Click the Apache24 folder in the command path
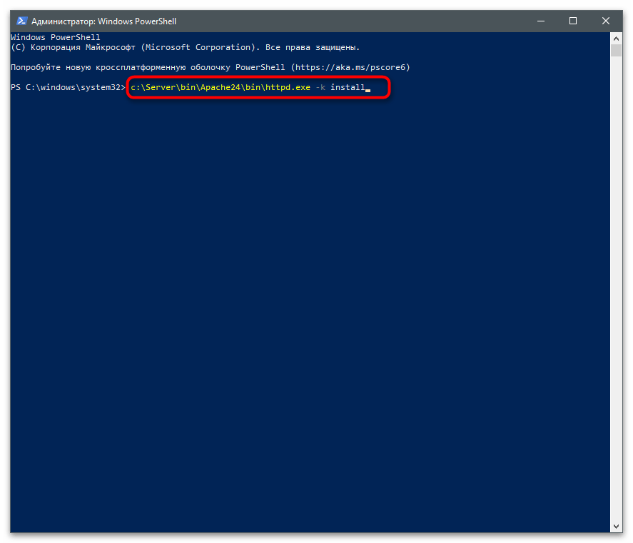This screenshot has height=543, width=633. tap(218, 87)
